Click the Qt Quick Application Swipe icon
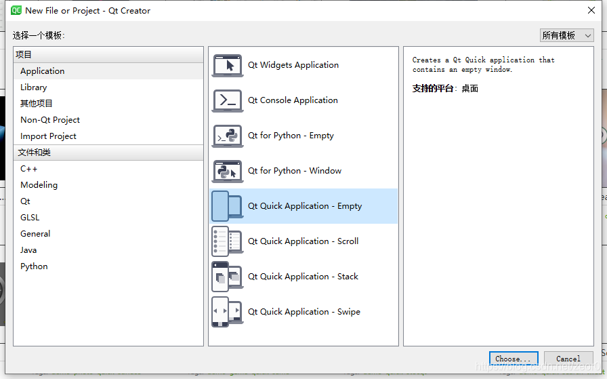 pyautogui.click(x=228, y=312)
